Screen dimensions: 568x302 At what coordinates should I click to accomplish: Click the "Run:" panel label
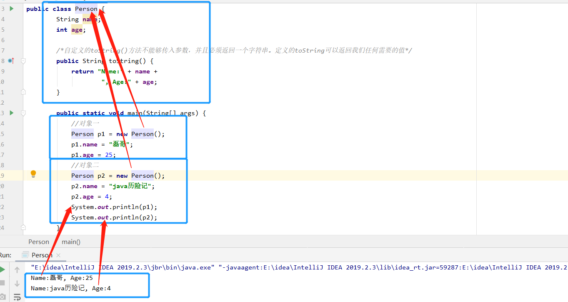click(5, 255)
